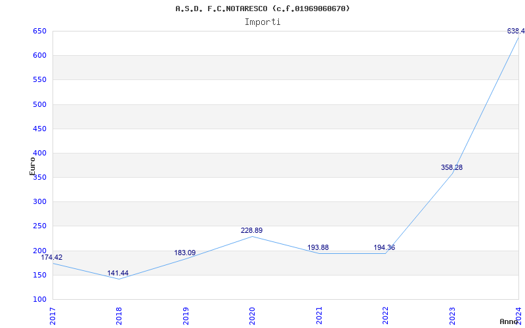Select the 638.4 data label
This screenshot has height=328, width=525.
pos(516,31)
